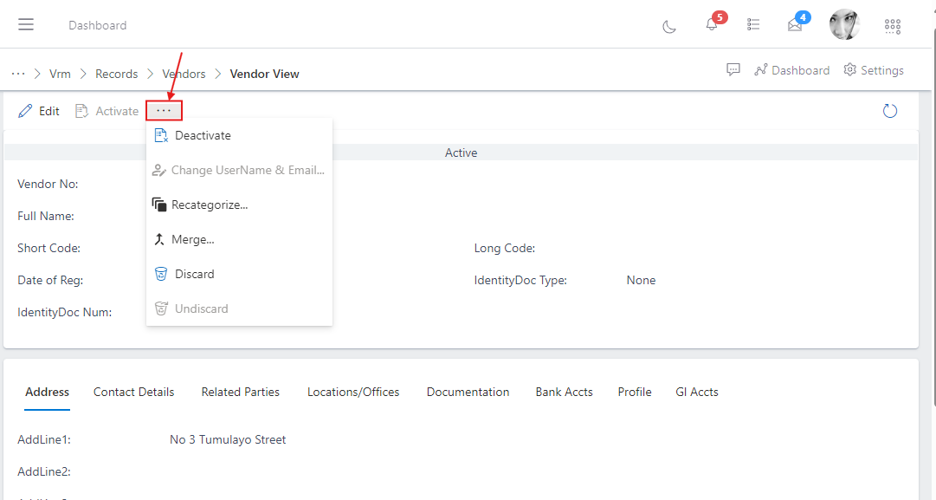Click the dark mode moon icon

click(668, 27)
